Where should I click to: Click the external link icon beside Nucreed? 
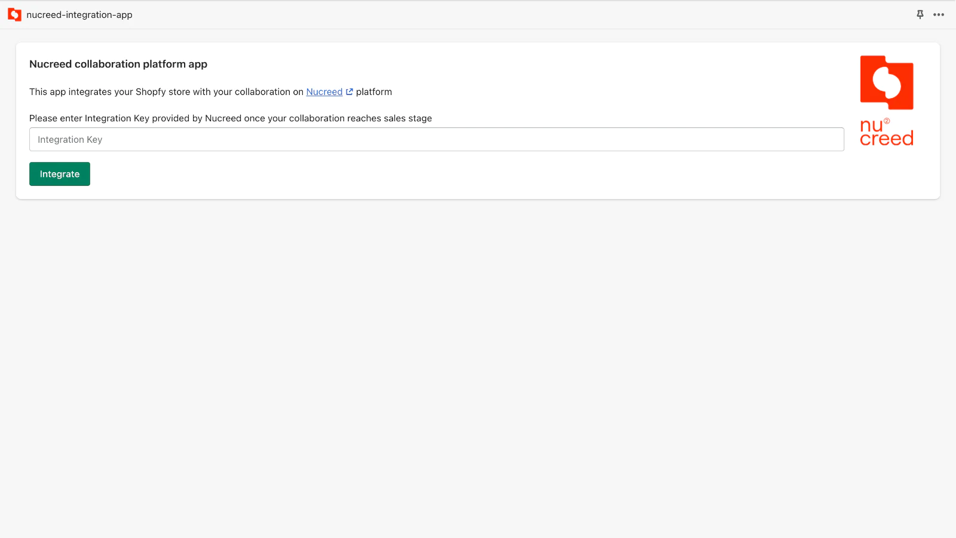pos(350,92)
